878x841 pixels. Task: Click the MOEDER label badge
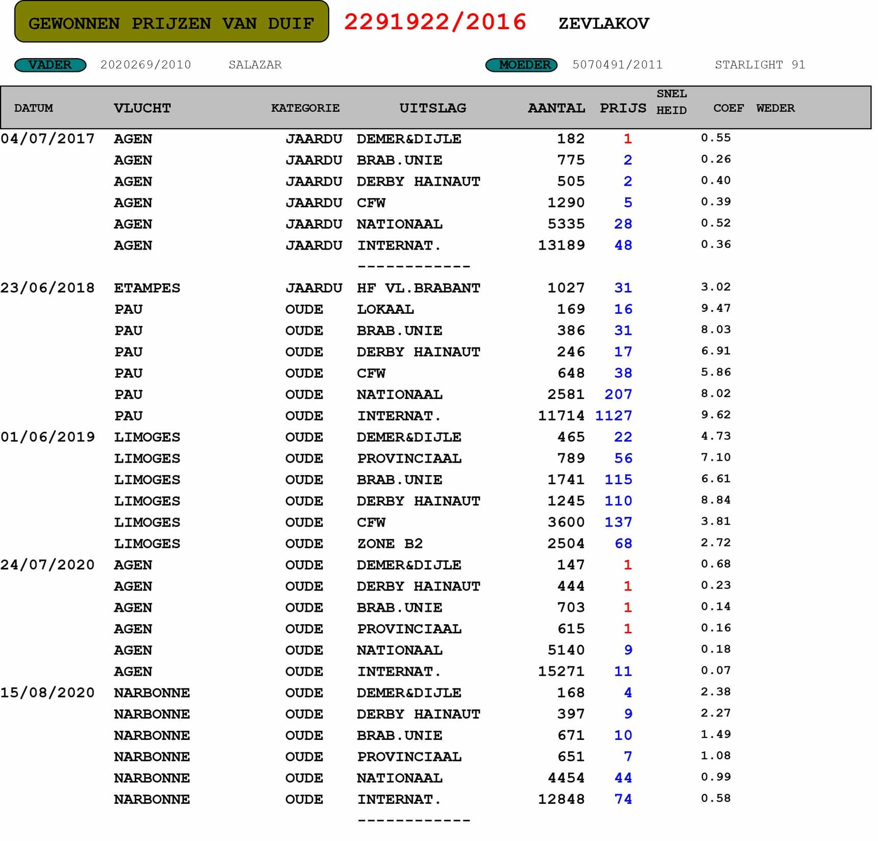click(x=521, y=65)
